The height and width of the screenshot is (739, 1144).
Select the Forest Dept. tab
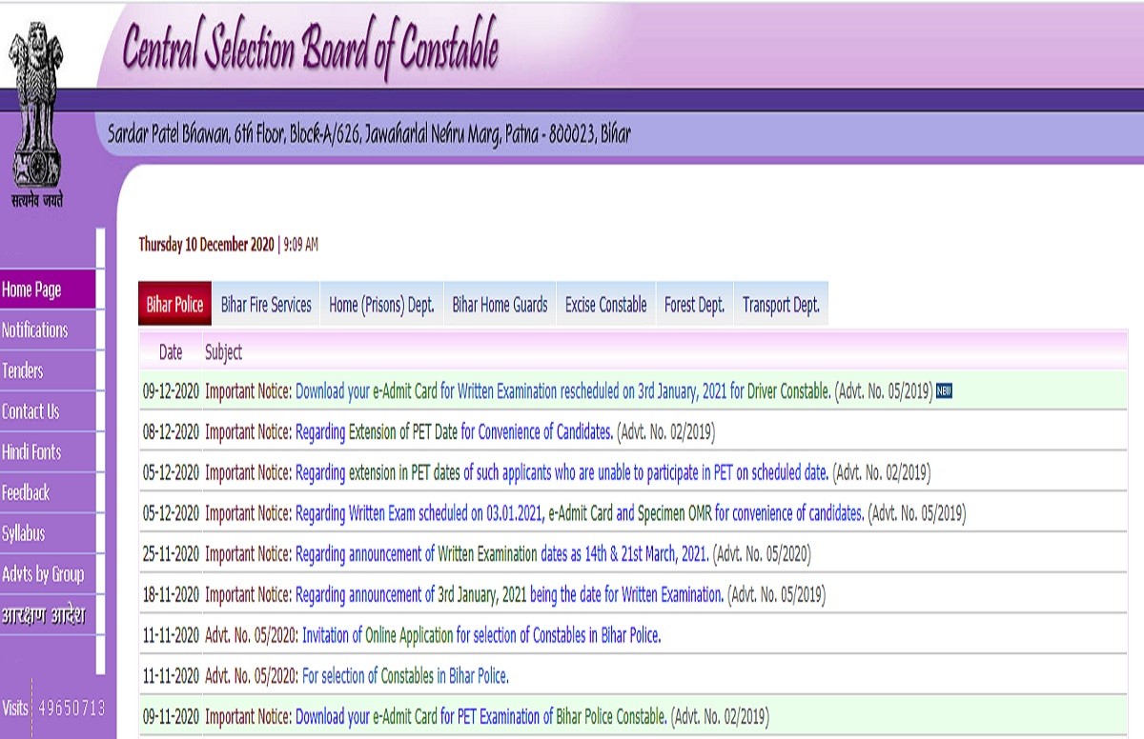pyautogui.click(x=694, y=305)
